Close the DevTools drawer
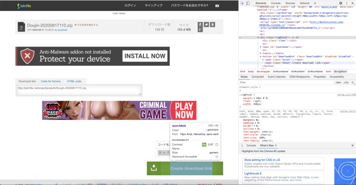356x185 pixels. click(353, 145)
